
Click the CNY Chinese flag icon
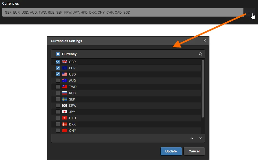click(65, 130)
